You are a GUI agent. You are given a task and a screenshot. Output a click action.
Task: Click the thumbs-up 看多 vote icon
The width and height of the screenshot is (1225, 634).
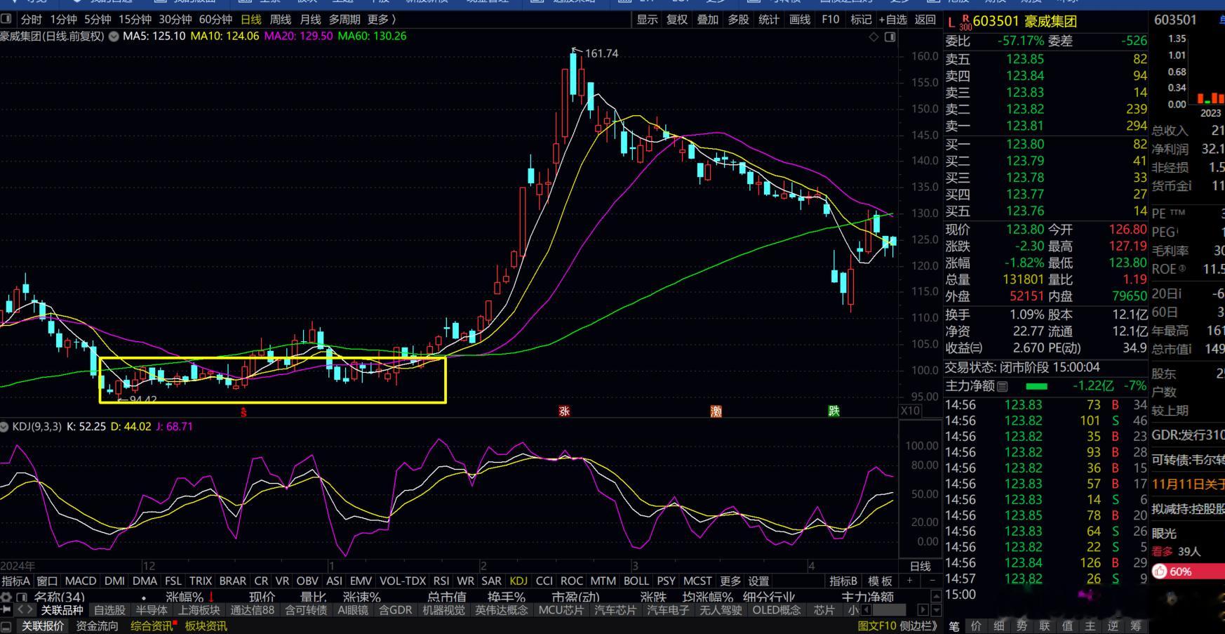coord(1160,572)
